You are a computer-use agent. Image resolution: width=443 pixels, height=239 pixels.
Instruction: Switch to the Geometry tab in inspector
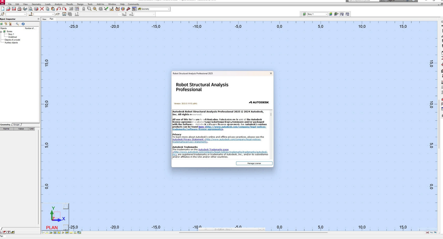5,125
